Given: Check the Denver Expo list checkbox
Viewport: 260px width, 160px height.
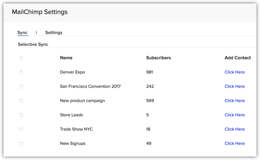Looking at the screenshot, I should (21, 72).
